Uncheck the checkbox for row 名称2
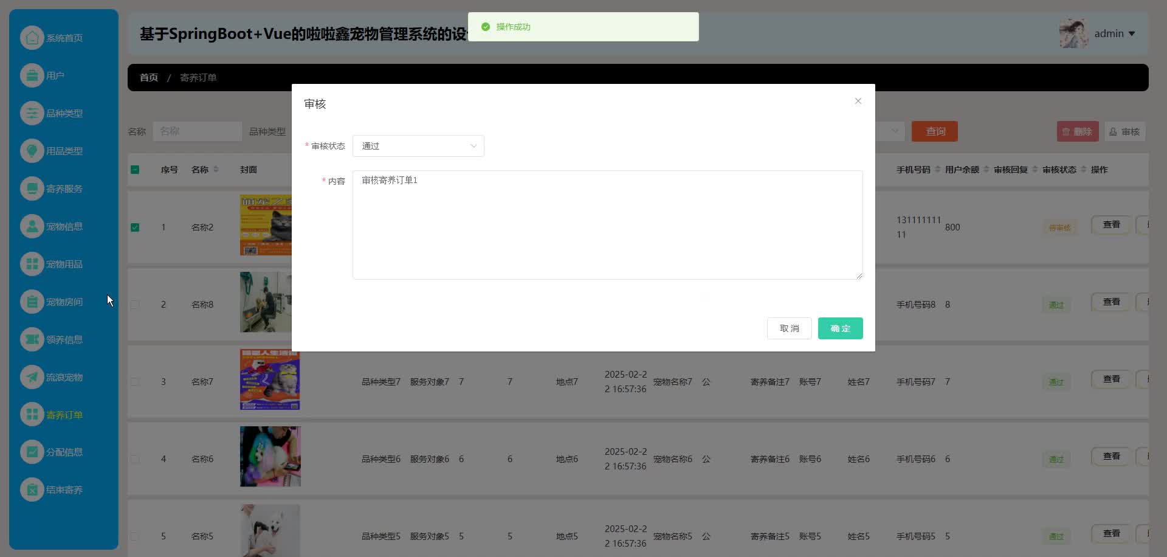Viewport: 1167px width, 557px height. pyautogui.click(x=135, y=227)
